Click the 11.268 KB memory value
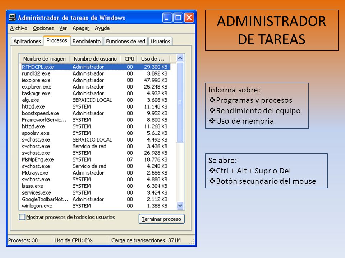Screen dimensions: 345x258 click(x=156, y=126)
